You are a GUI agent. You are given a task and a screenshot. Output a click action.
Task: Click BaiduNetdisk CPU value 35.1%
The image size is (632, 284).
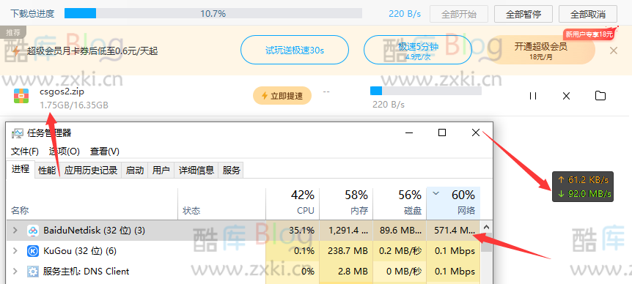pos(302,231)
